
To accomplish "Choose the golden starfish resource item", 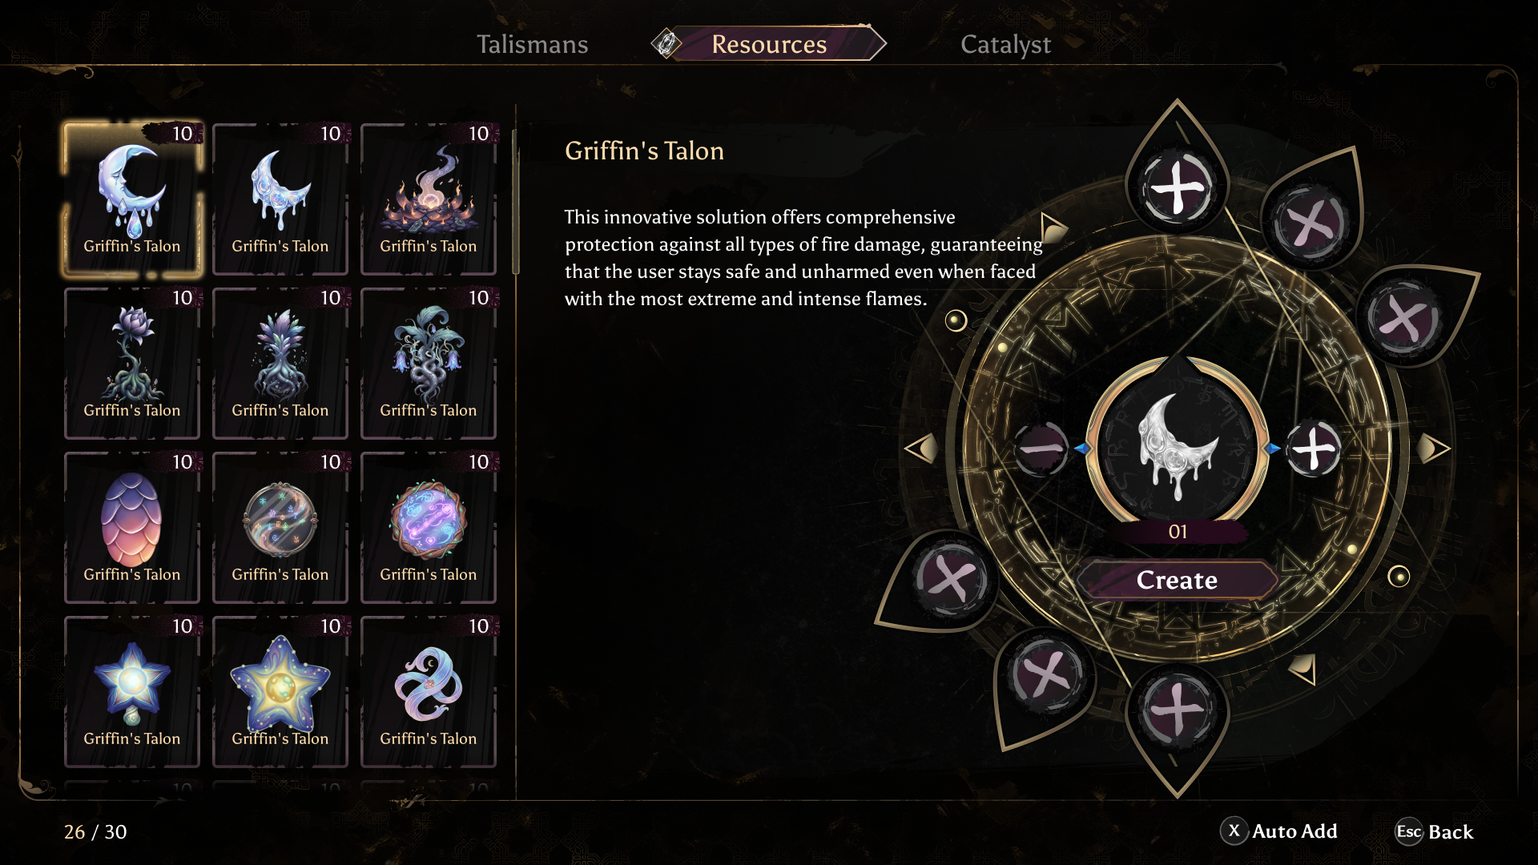I will 280,692.
